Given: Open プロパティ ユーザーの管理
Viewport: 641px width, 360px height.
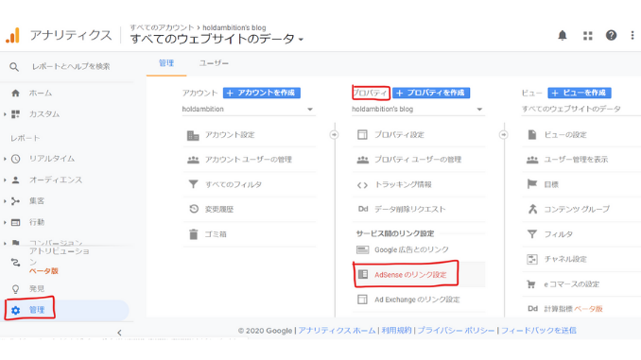Looking at the screenshot, I should pyautogui.click(x=419, y=160).
